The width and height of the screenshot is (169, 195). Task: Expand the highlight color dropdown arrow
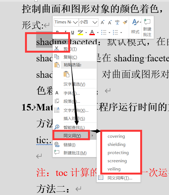click(86, 32)
